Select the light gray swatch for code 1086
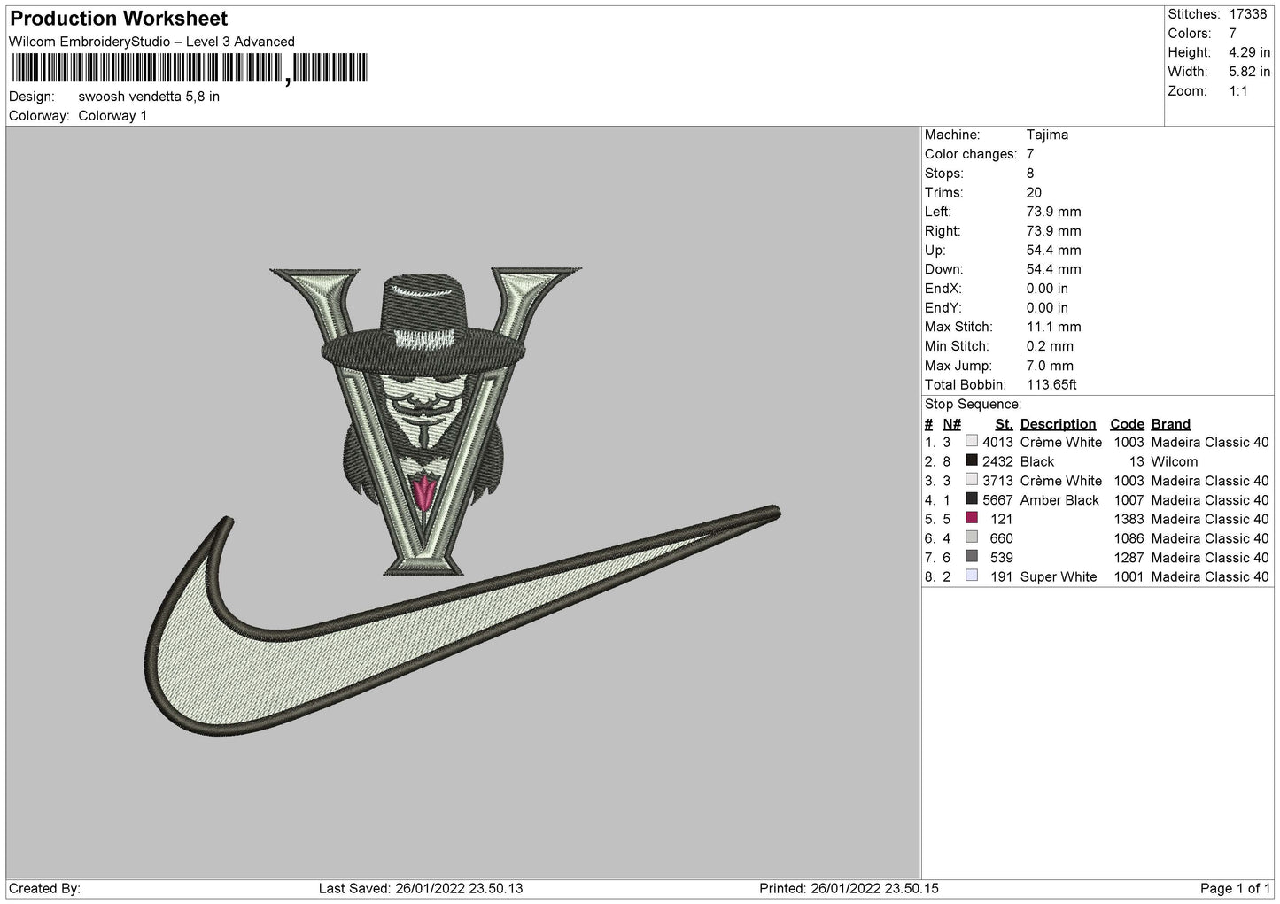The height and width of the screenshot is (904, 1280). [x=972, y=537]
